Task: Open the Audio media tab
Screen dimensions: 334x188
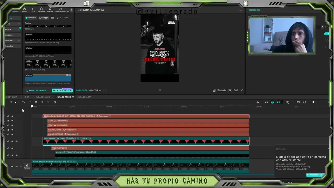Action: pyautogui.click(x=25, y=10)
